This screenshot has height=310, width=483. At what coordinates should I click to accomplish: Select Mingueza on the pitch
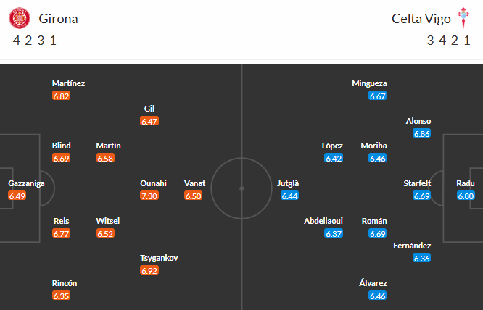[x=369, y=83]
